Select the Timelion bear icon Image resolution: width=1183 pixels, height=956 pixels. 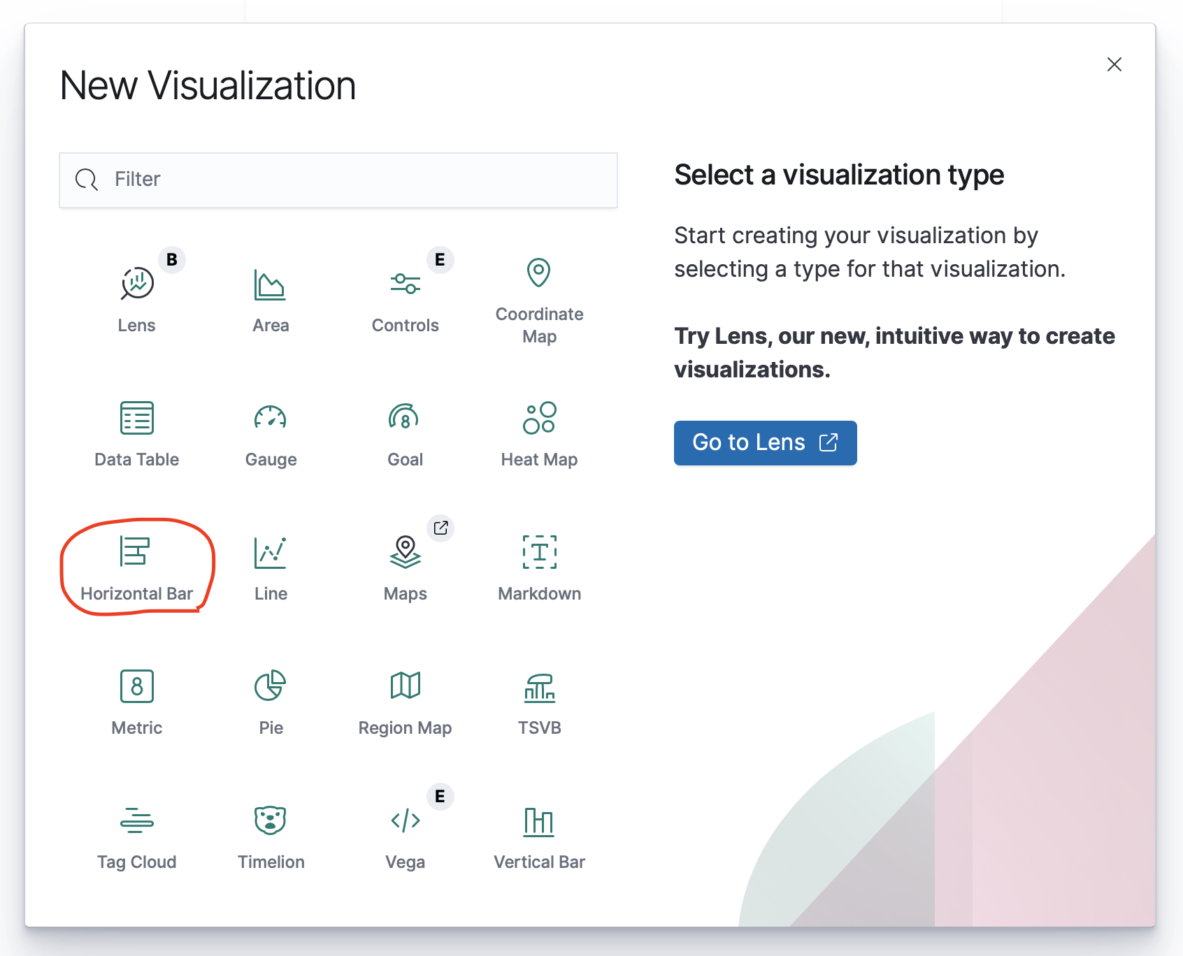pyautogui.click(x=271, y=820)
